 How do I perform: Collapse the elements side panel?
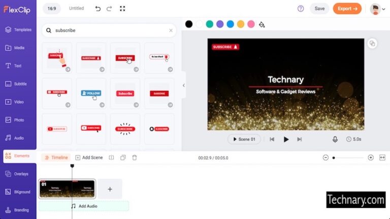[x=183, y=85]
